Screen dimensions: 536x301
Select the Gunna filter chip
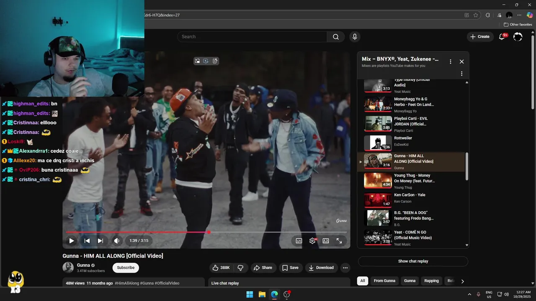pyautogui.click(x=410, y=281)
